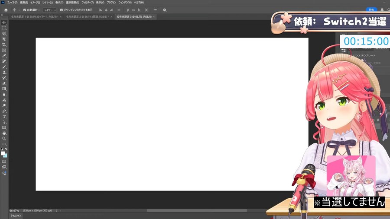Image resolution: width=390 pixels, height=219 pixels.
Task: Click the align top edges icon
Action: (x=128, y=10)
